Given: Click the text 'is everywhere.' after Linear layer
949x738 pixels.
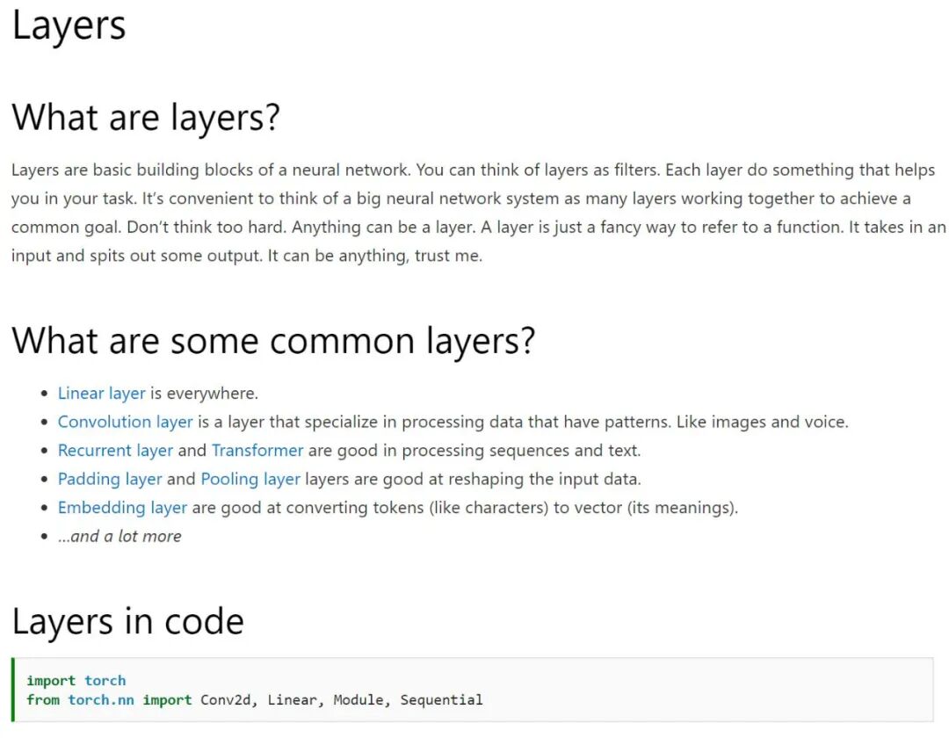Looking at the screenshot, I should 204,394.
